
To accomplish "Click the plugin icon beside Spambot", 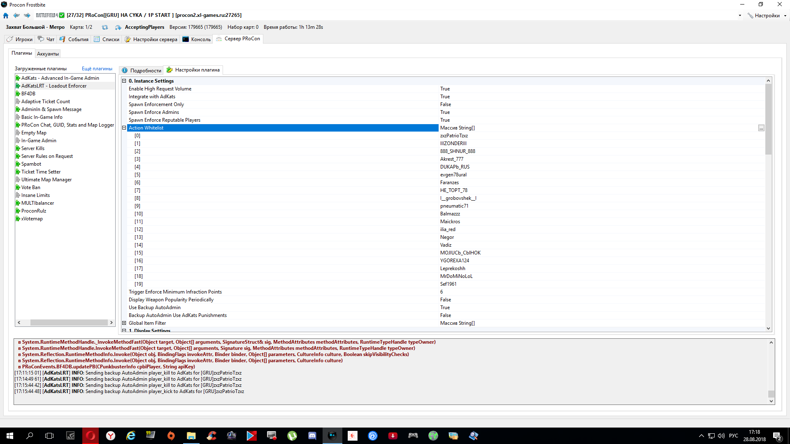I will 18,164.
